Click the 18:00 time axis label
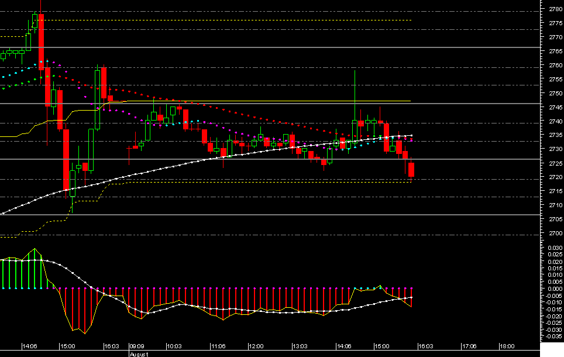The width and height of the screenshot is (564, 357). (x=507, y=346)
